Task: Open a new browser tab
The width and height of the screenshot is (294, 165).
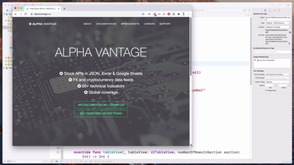Action: point(64,9)
